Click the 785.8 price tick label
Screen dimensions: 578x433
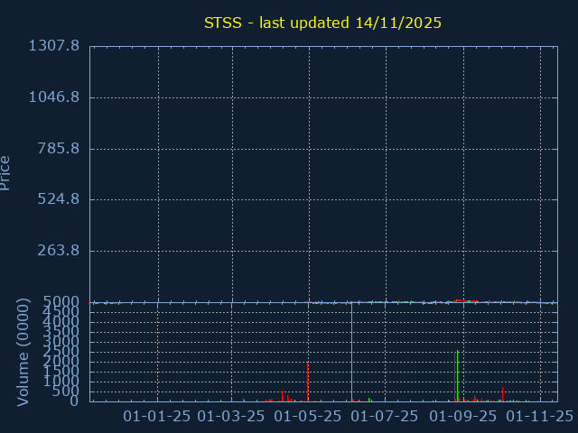click(60, 149)
